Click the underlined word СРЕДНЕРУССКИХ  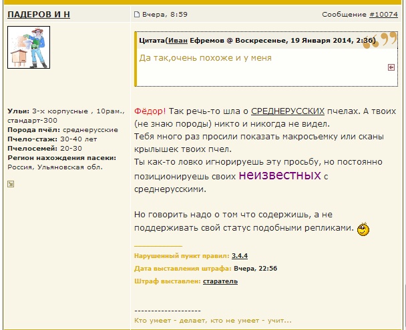(x=288, y=111)
